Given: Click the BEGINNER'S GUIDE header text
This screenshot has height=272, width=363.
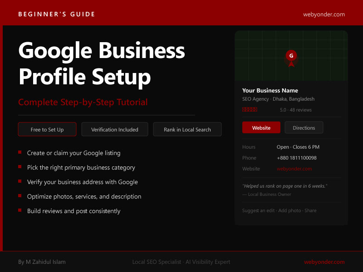Looking at the screenshot, I should tap(57, 15).
